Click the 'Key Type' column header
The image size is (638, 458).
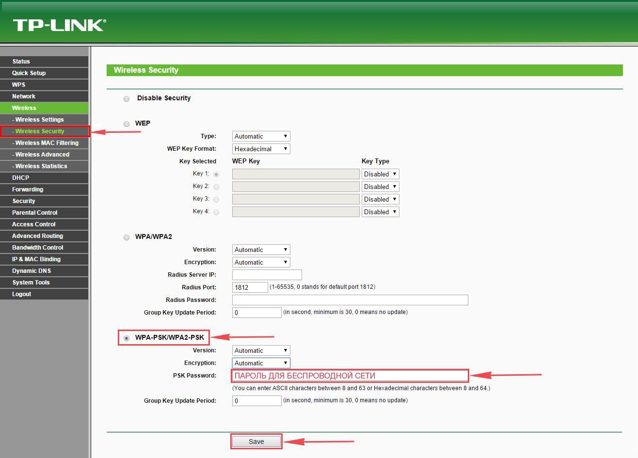(375, 161)
